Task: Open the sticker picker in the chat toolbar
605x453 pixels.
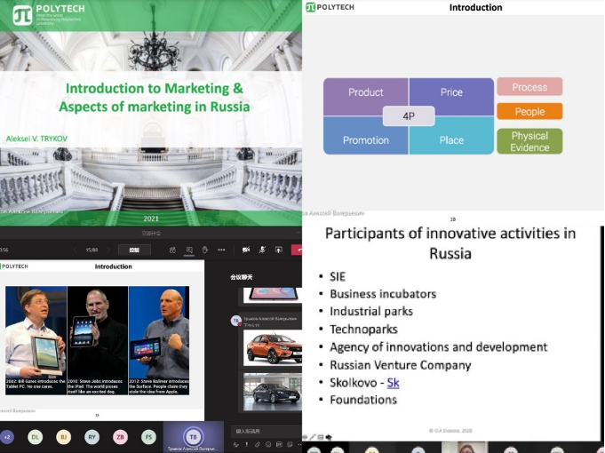Action: point(290,445)
